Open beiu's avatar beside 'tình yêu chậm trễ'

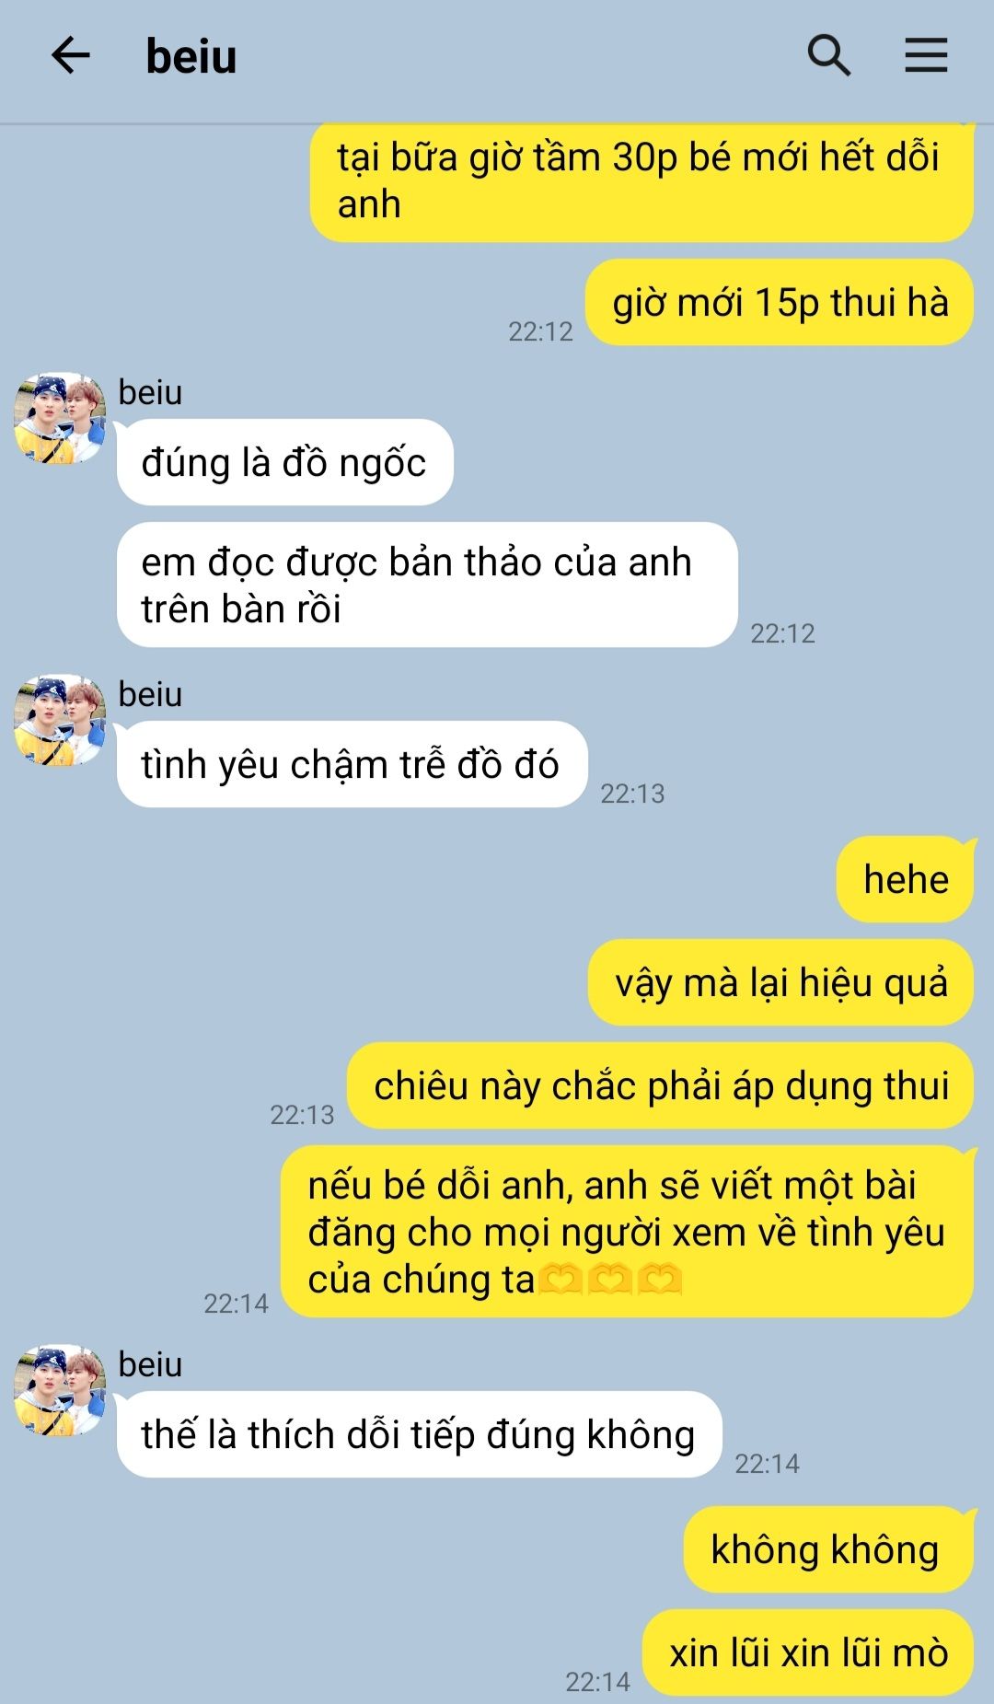(x=60, y=720)
